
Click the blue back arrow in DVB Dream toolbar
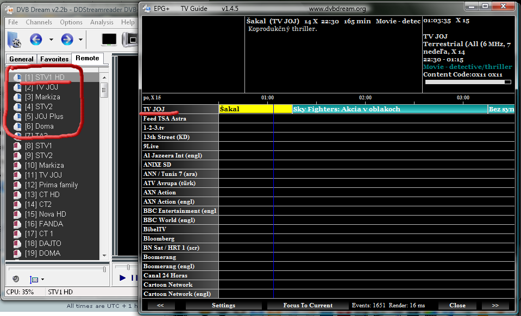36,40
